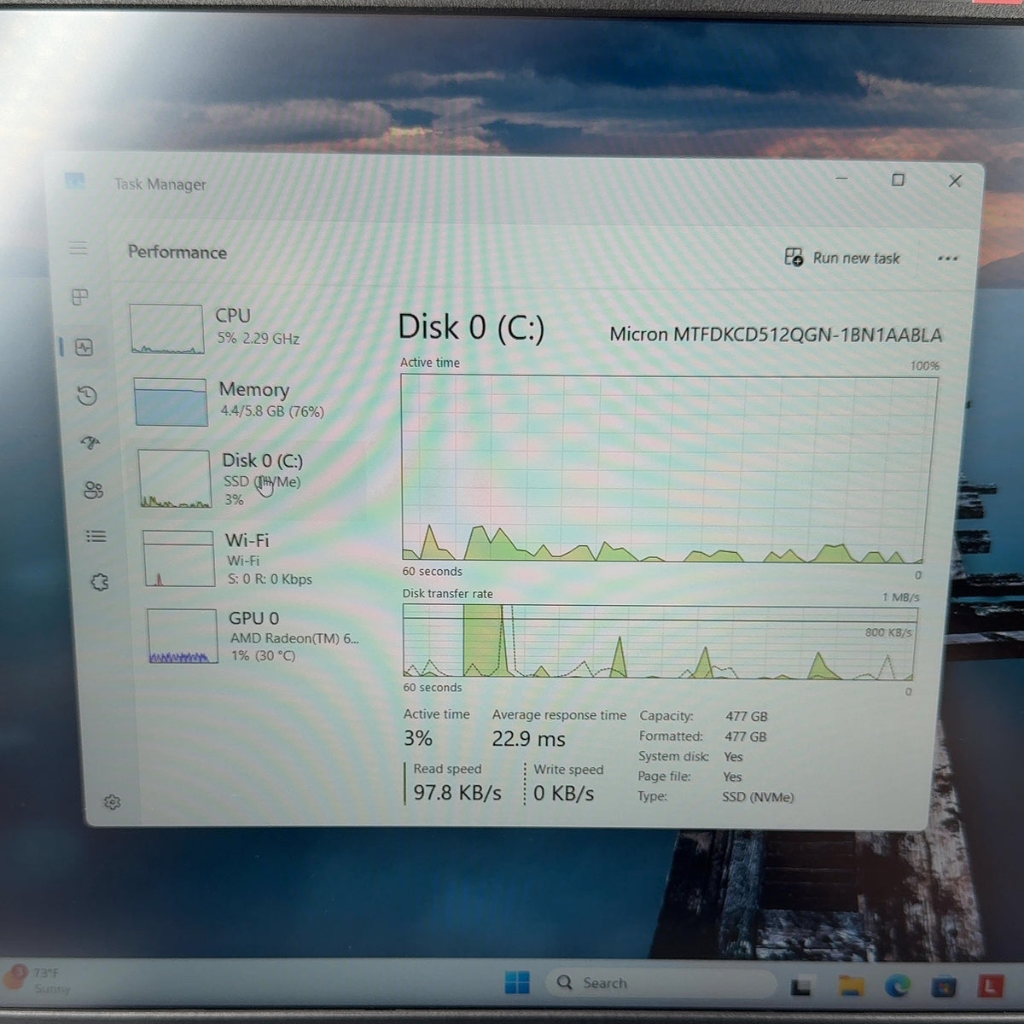This screenshot has width=1024, height=1024.
Task: Click the Page file Yes value
Action: tap(732, 777)
